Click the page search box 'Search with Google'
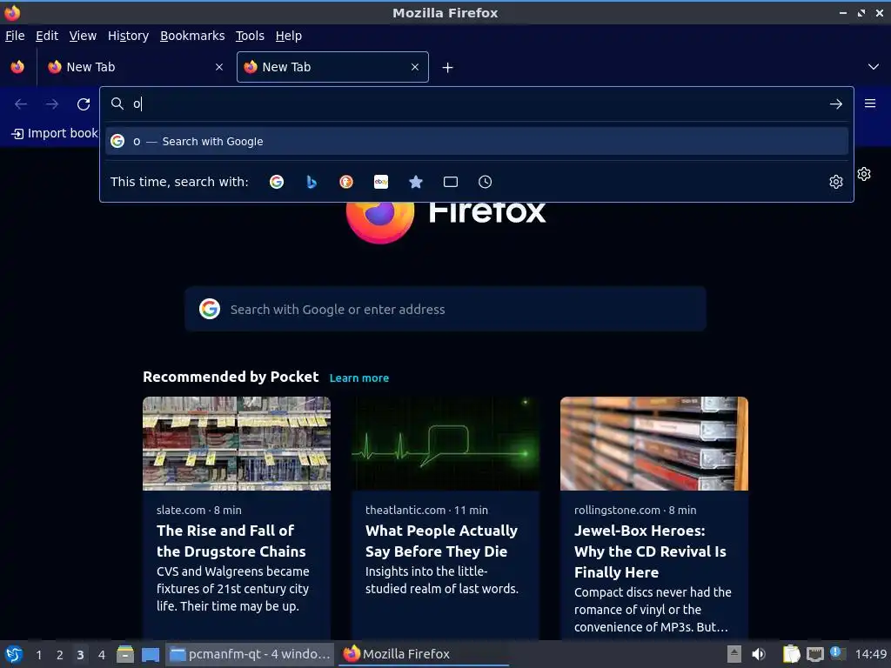891x668 pixels. (445, 309)
